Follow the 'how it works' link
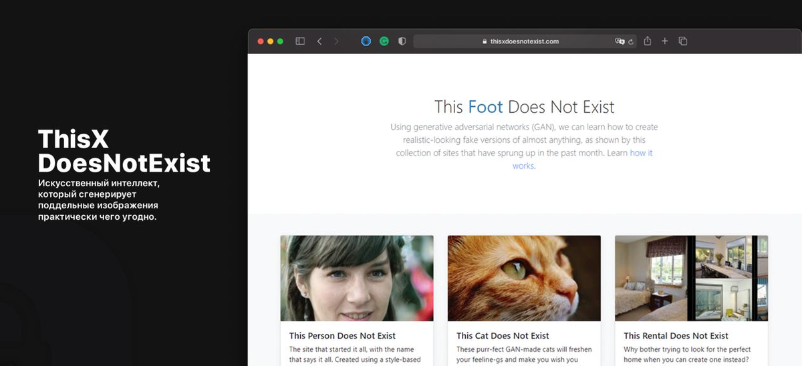 [x=583, y=159]
